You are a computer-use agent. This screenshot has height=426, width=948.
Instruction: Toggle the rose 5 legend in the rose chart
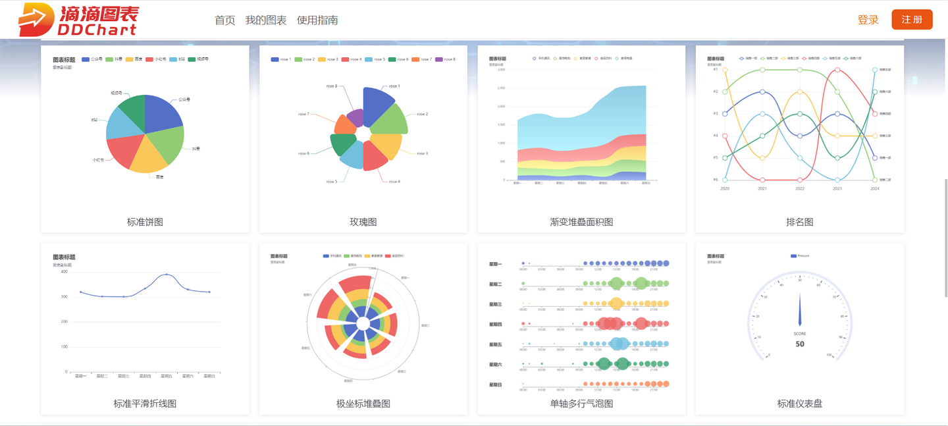(x=375, y=58)
